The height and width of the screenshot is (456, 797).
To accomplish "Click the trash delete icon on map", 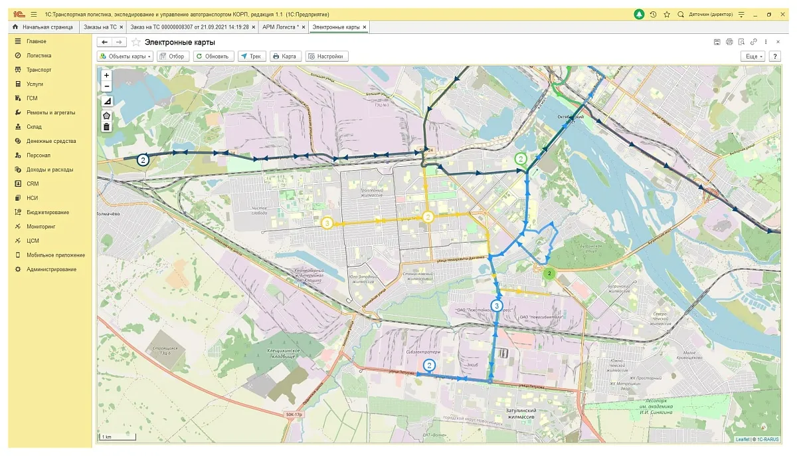I will (106, 127).
